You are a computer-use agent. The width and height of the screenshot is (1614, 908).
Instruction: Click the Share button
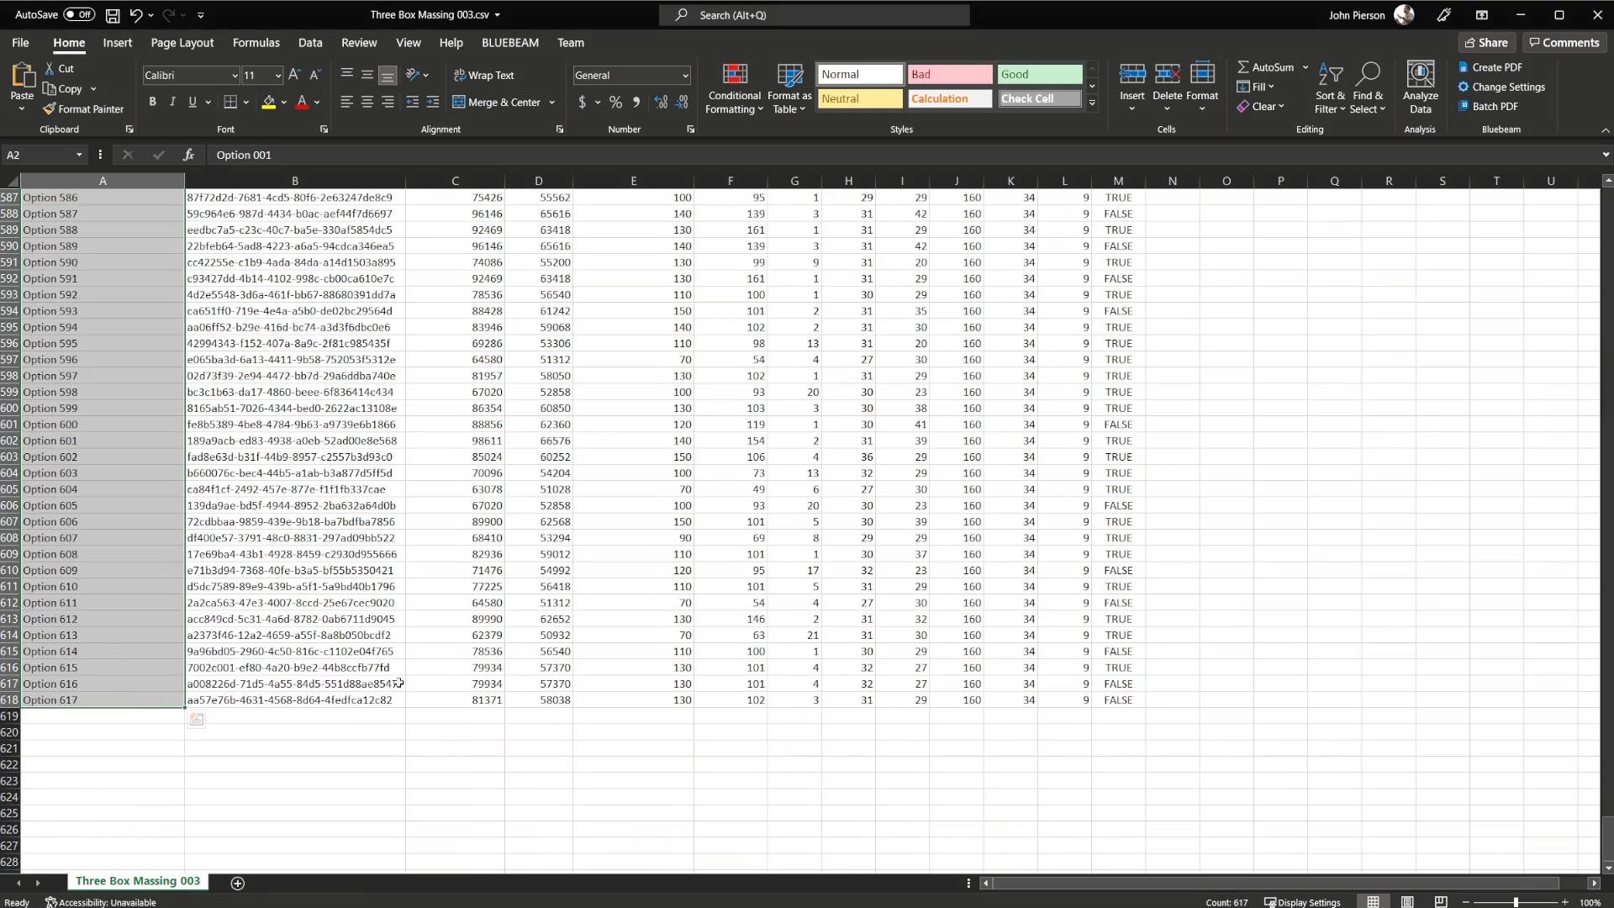click(x=1485, y=43)
